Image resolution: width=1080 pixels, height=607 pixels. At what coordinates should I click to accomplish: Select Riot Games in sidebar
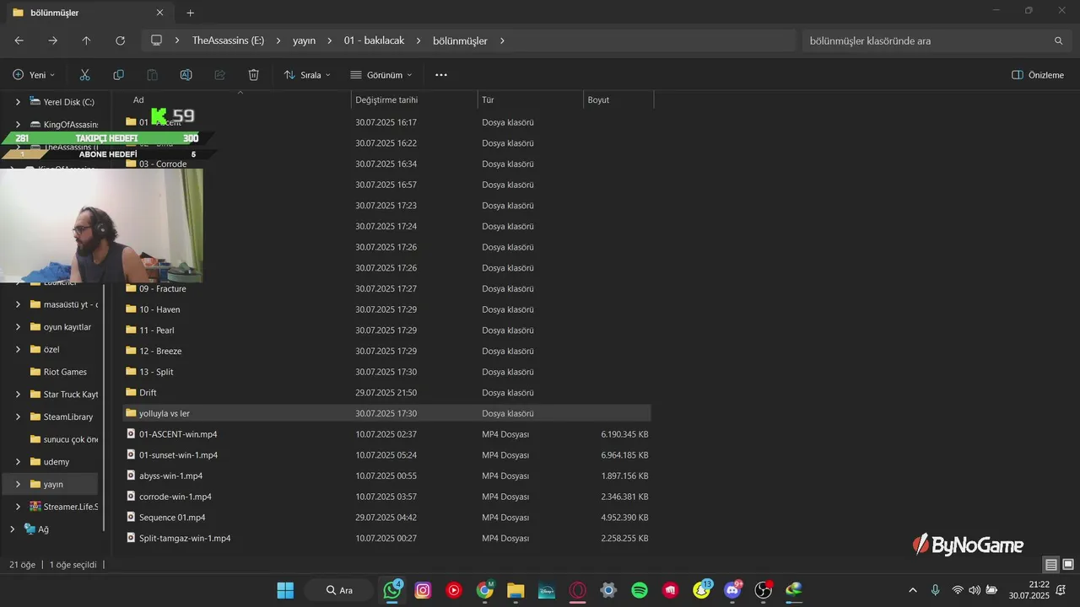pos(65,372)
